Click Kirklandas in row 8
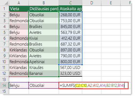Image resolution: width=135 pixels, height=98 pixels. point(19,50)
